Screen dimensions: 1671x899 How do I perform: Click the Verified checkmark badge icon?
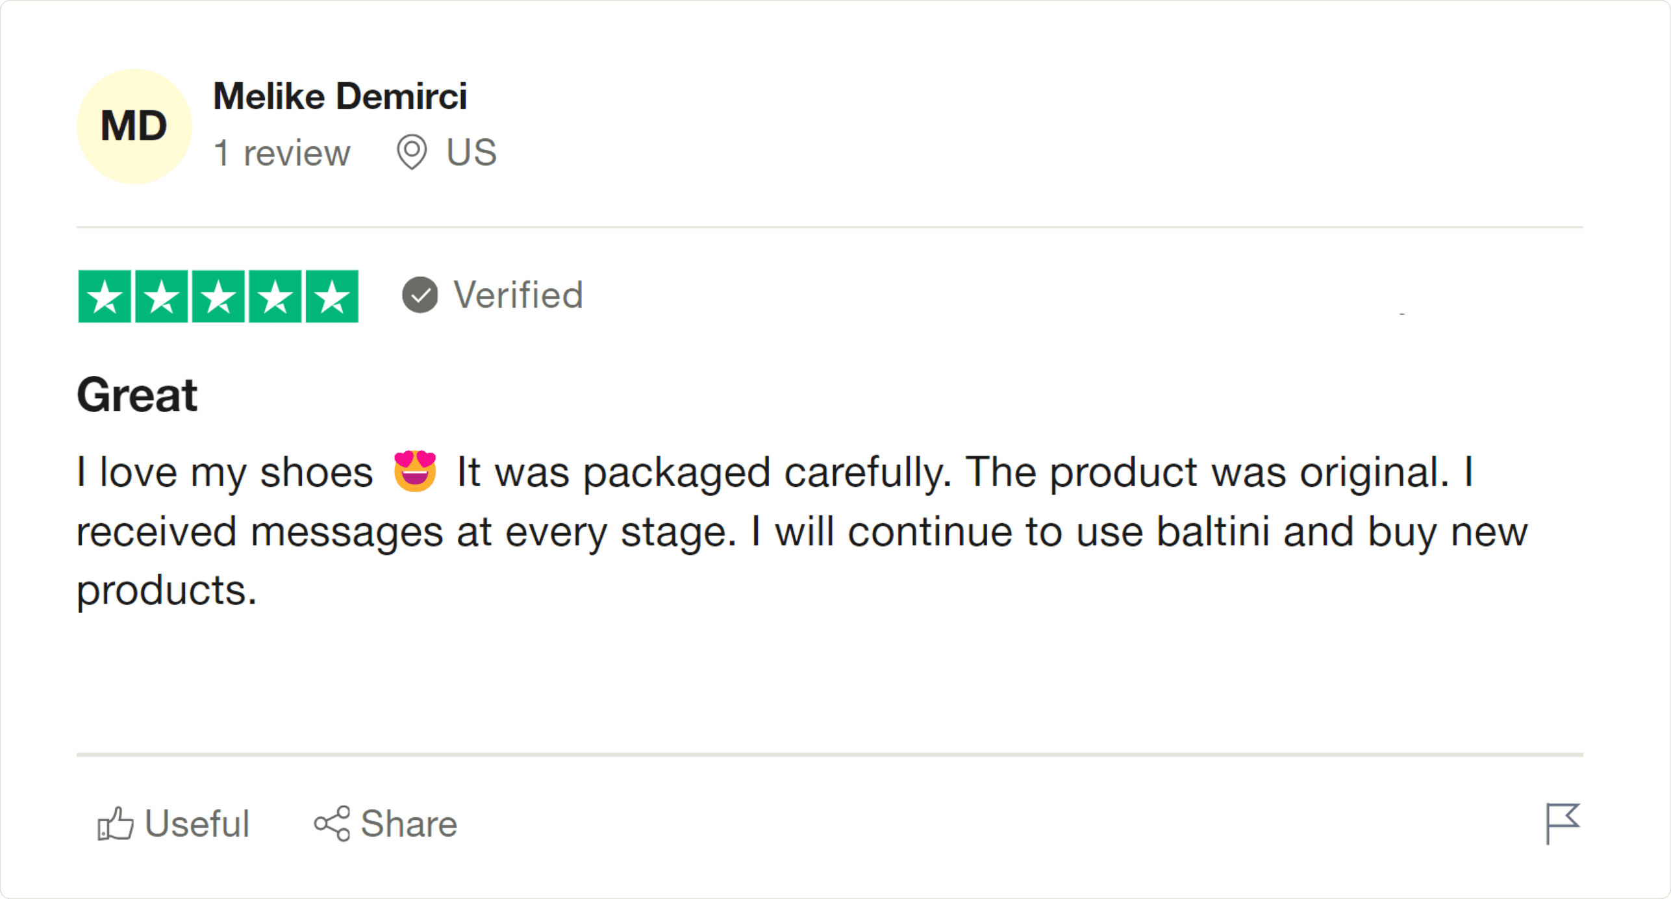420,295
